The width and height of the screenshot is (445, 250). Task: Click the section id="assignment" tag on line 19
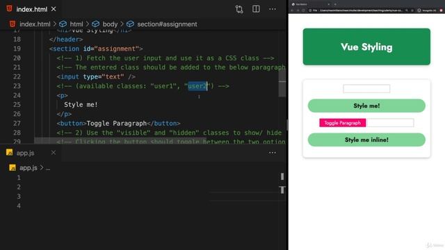(96, 49)
